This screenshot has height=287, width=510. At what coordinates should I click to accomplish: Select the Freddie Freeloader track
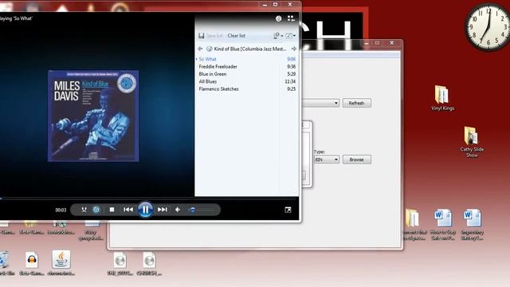(247, 66)
